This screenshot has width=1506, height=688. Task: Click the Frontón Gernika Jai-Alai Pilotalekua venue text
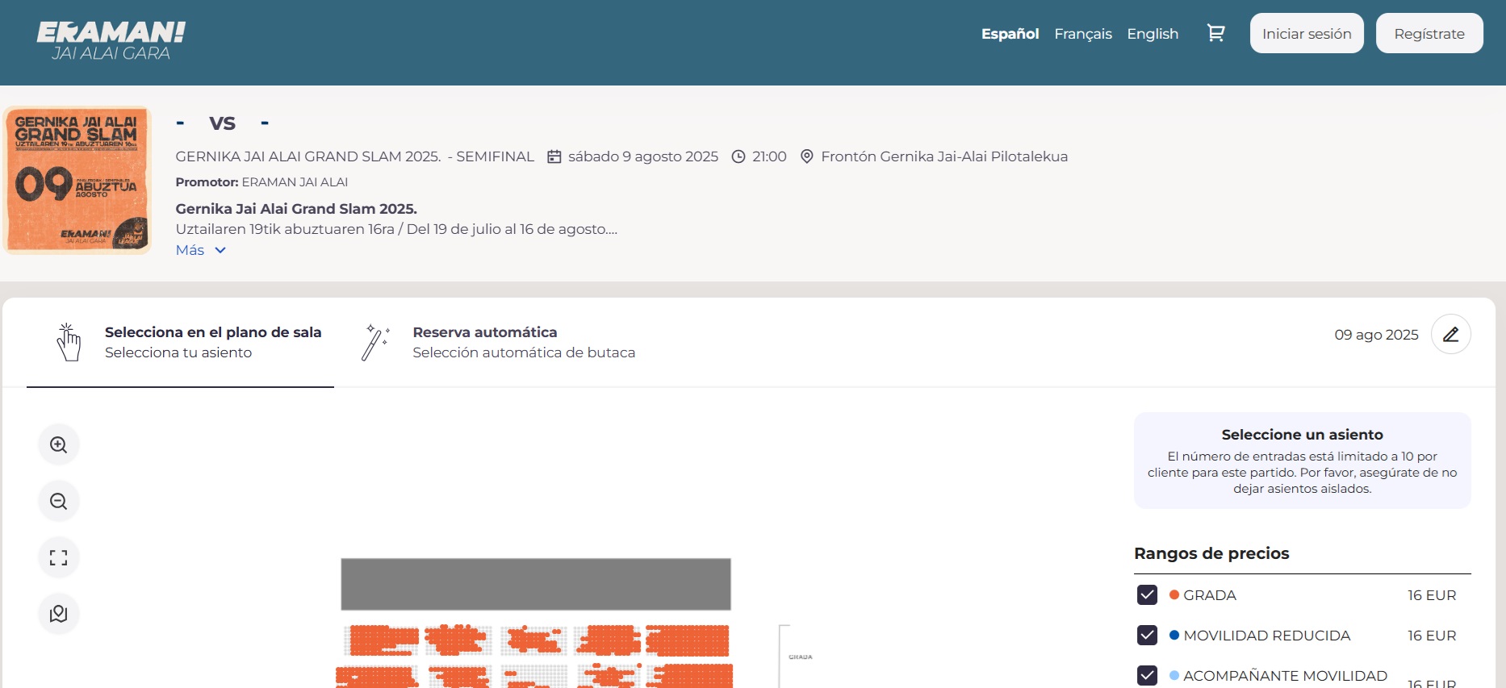(x=944, y=156)
